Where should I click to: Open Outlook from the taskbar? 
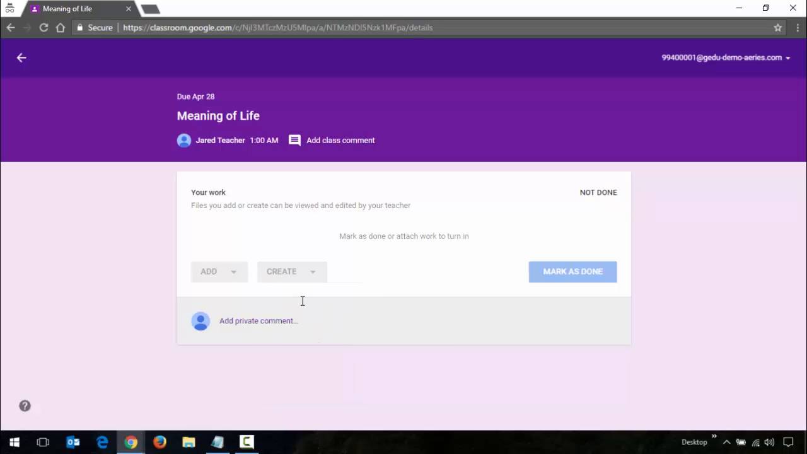tap(73, 442)
